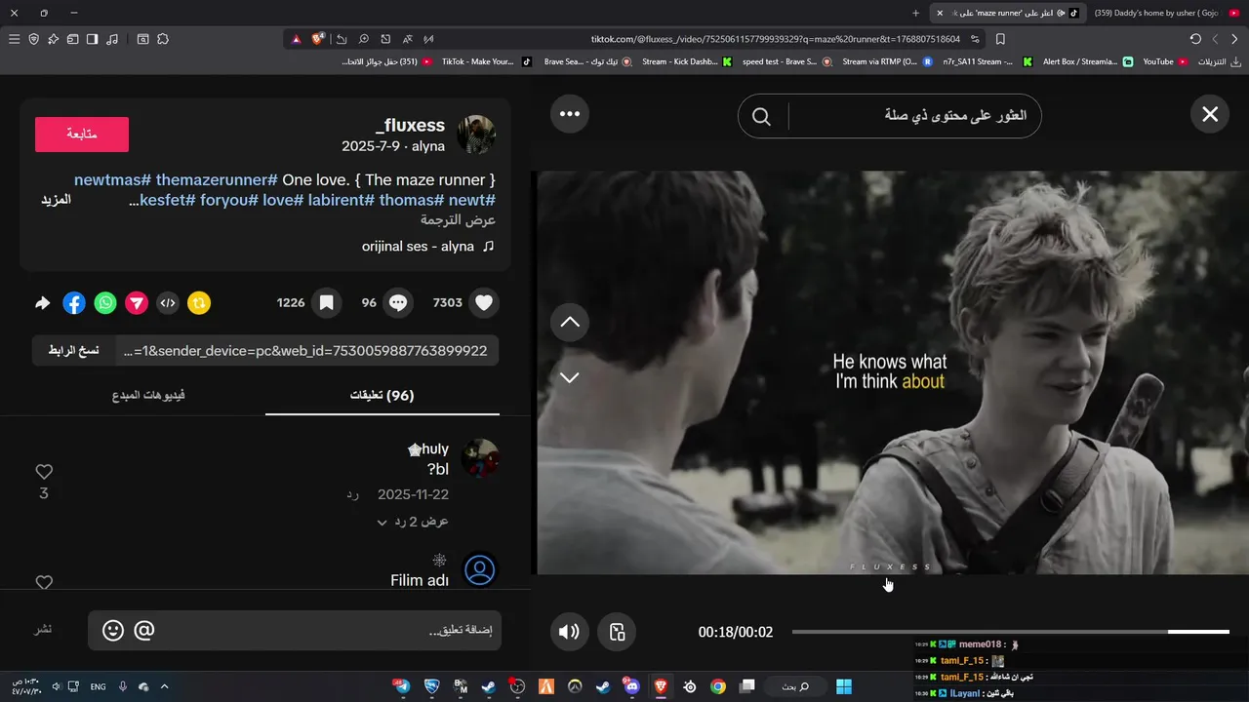Image resolution: width=1249 pixels, height=702 pixels.
Task: Open Discord from the taskbar
Action: (x=632, y=686)
